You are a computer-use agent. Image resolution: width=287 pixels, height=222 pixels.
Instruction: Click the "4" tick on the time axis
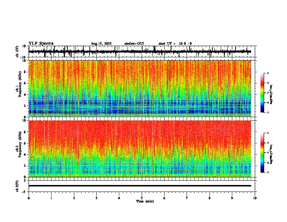(119, 198)
